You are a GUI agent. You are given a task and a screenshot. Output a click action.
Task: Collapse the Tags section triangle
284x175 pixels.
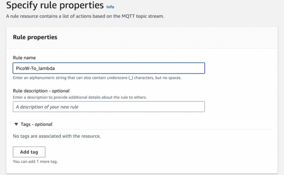click(16, 124)
